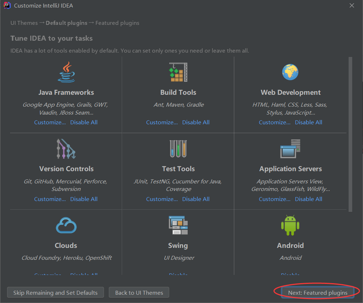Click the Java Frameworks coffee cup icon

66,72
